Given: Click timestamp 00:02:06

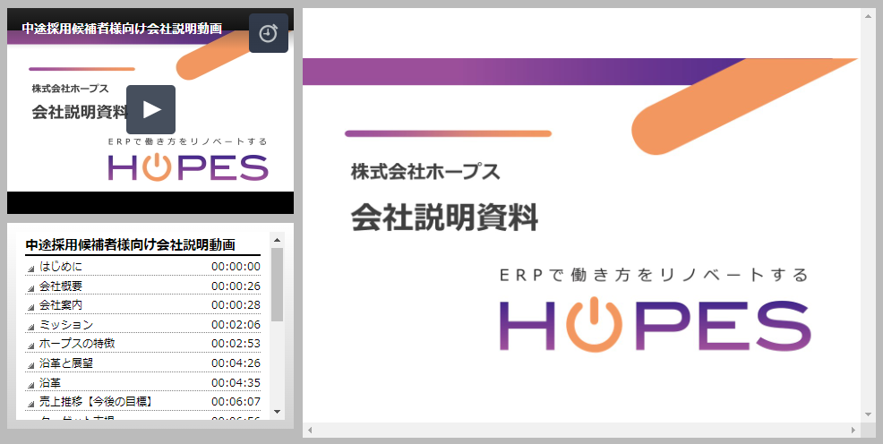Looking at the screenshot, I should tap(236, 325).
